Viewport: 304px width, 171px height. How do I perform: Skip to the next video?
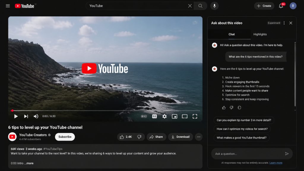[26, 116]
